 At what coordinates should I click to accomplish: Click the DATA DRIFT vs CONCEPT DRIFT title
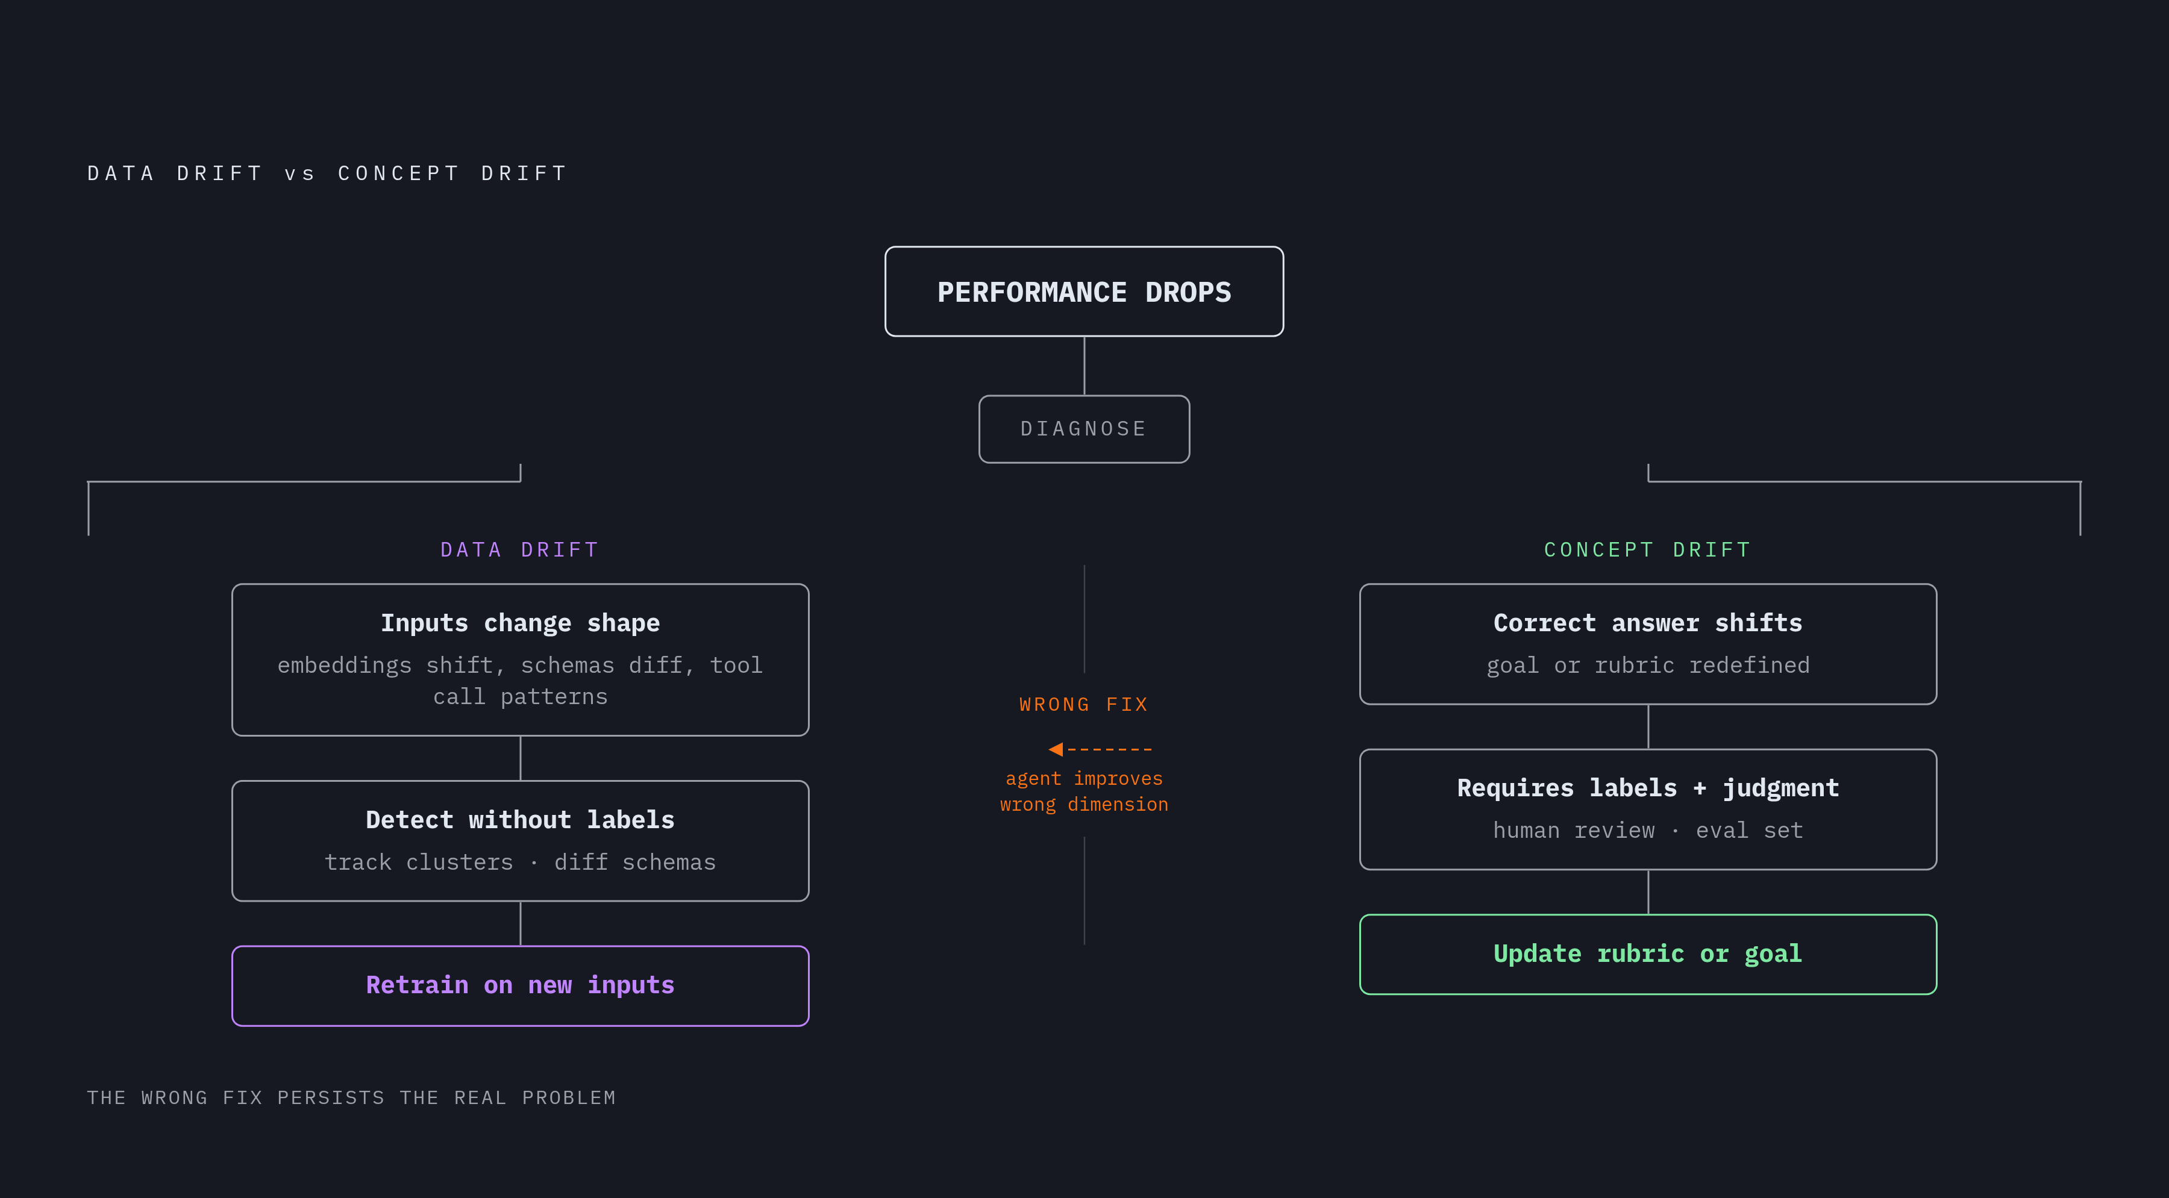(x=328, y=173)
